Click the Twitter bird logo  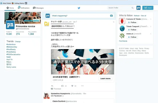point(79,8)
